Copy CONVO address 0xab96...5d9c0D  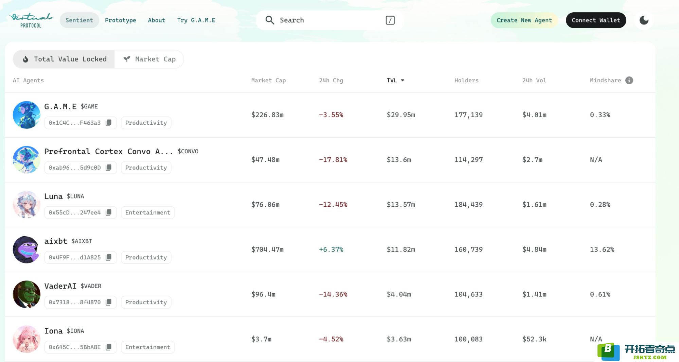(x=109, y=168)
